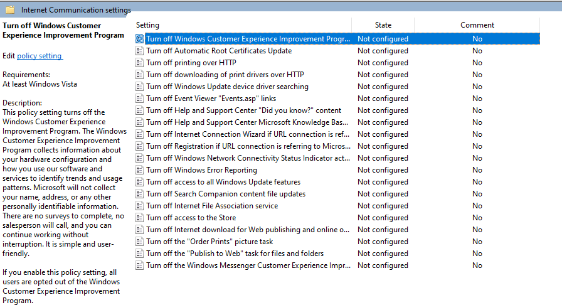Select Turn off the "Publish to Web" task setting
The image size is (562, 305).
click(x=235, y=254)
